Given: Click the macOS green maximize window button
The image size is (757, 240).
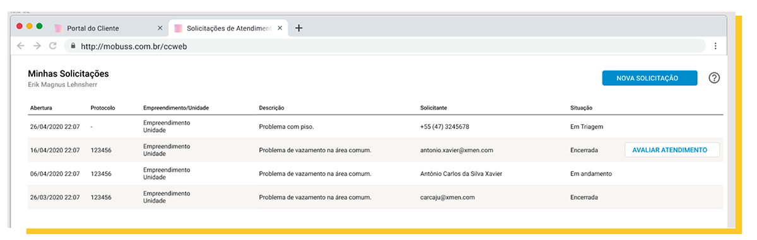Looking at the screenshot, I should pos(39,26).
